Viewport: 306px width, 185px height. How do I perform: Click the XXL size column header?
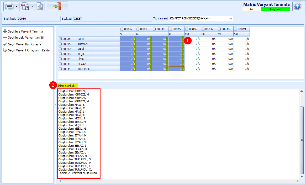193,34
